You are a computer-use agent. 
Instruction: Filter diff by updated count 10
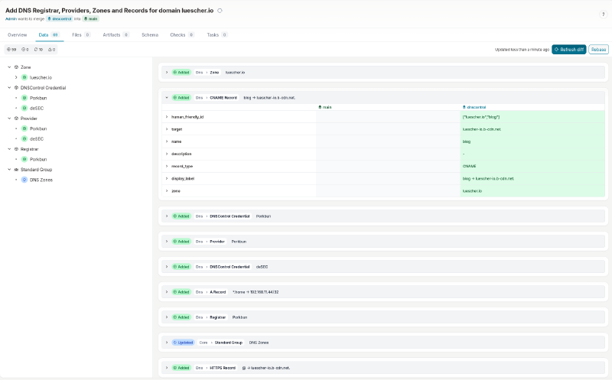(38, 50)
